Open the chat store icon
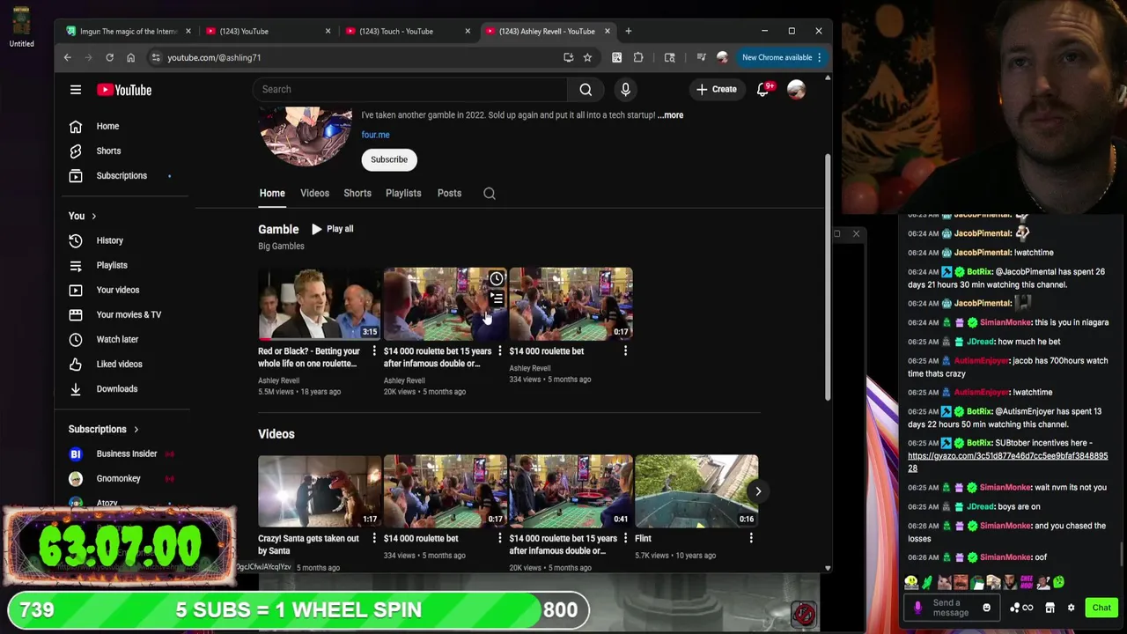 [x=1050, y=608]
